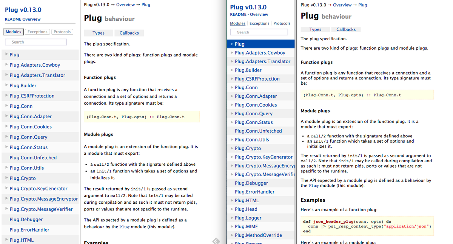Open Plug.Crypto.MessageVerifier in left sidebar
The image size is (453, 244).
tap(41, 209)
